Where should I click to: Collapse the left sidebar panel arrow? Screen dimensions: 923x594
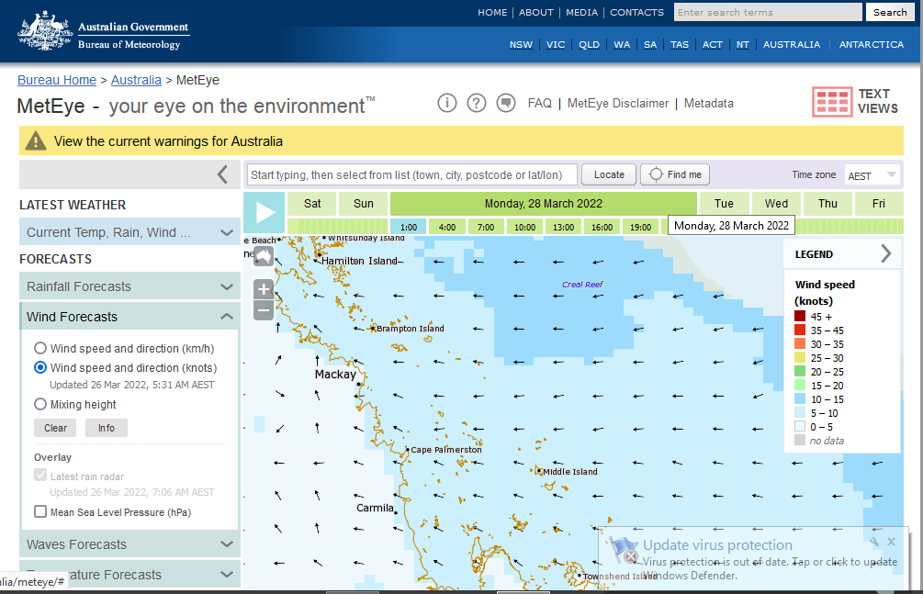(222, 174)
